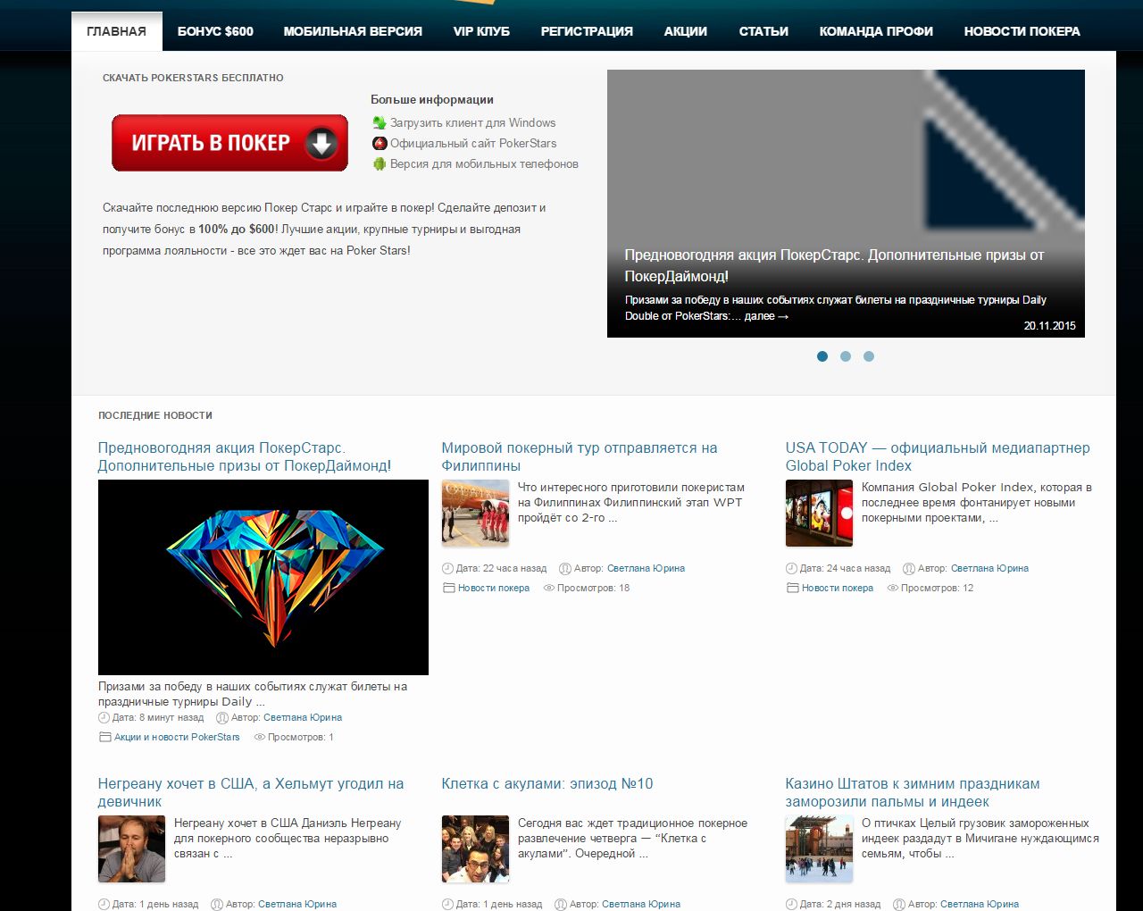Image resolution: width=1143 pixels, height=911 pixels.
Task: Select VIP КЛУБ menu item
Action: [481, 31]
